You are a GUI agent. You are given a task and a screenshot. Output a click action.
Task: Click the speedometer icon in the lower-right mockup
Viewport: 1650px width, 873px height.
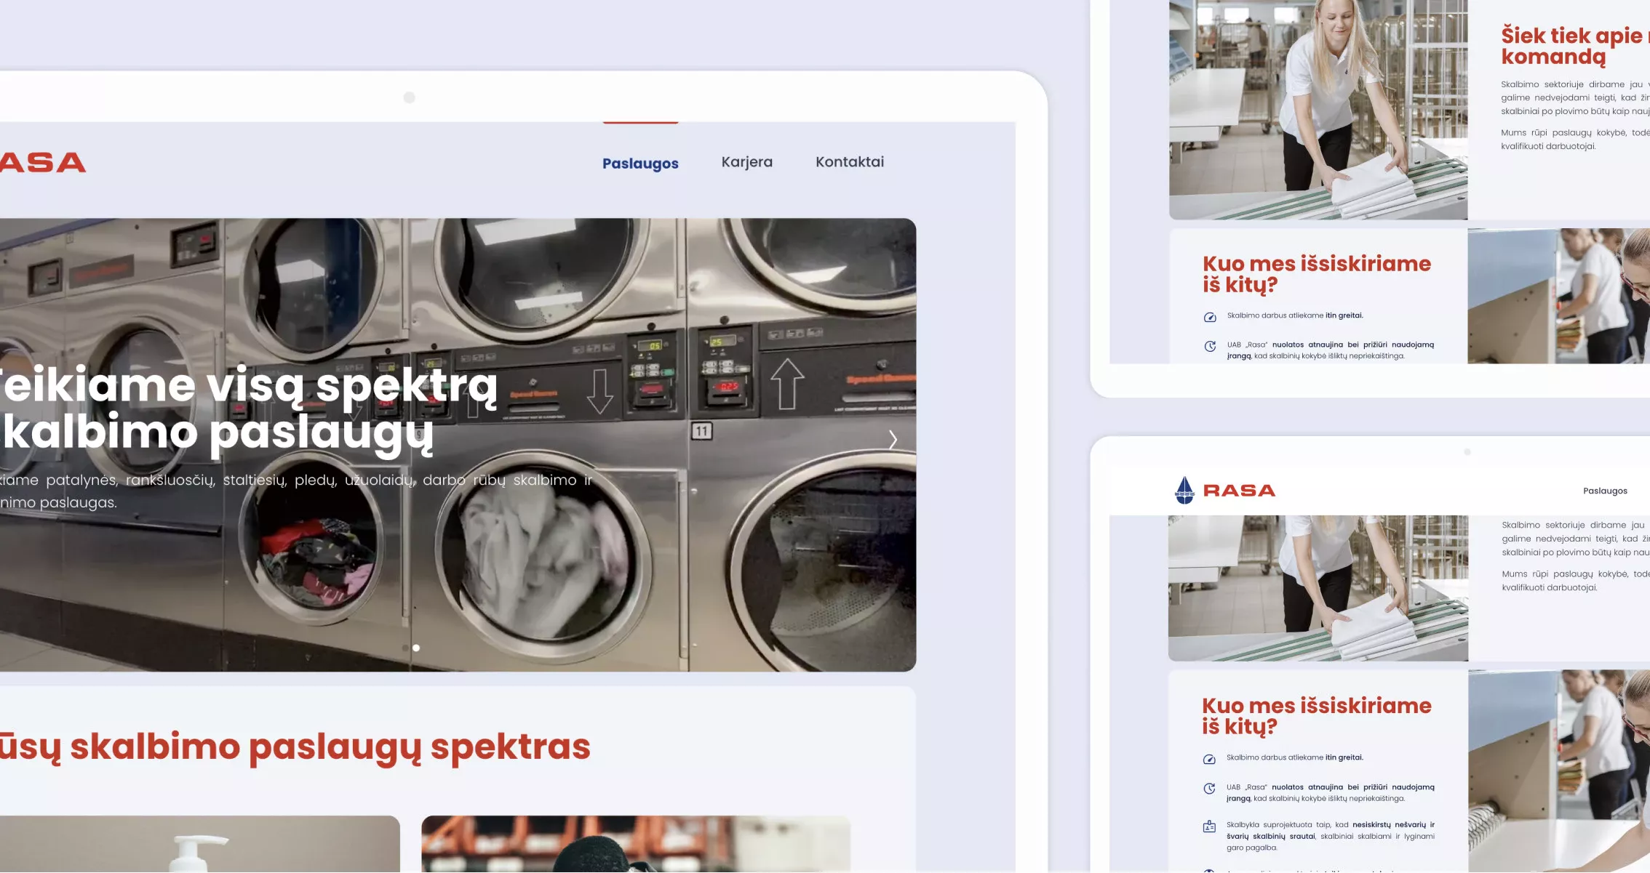(1209, 760)
